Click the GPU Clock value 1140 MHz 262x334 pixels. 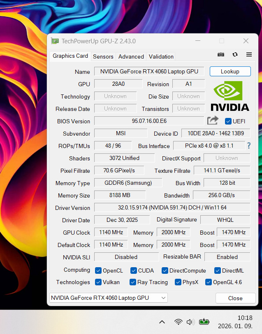click(111, 232)
